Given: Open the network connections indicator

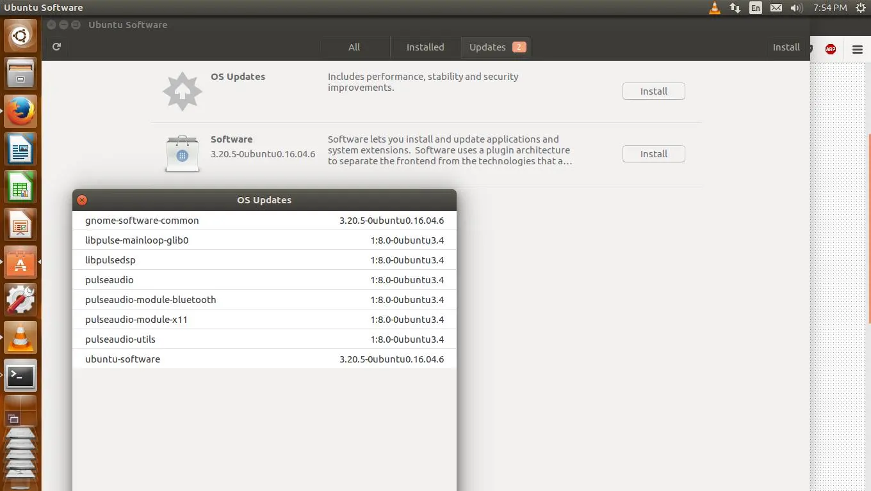Looking at the screenshot, I should (735, 8).
